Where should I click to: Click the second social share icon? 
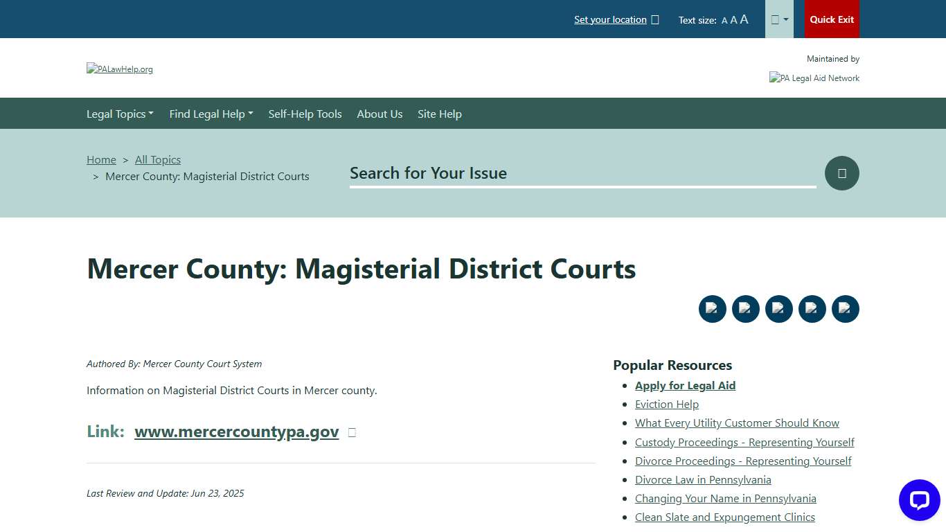(x=746, y=309)
